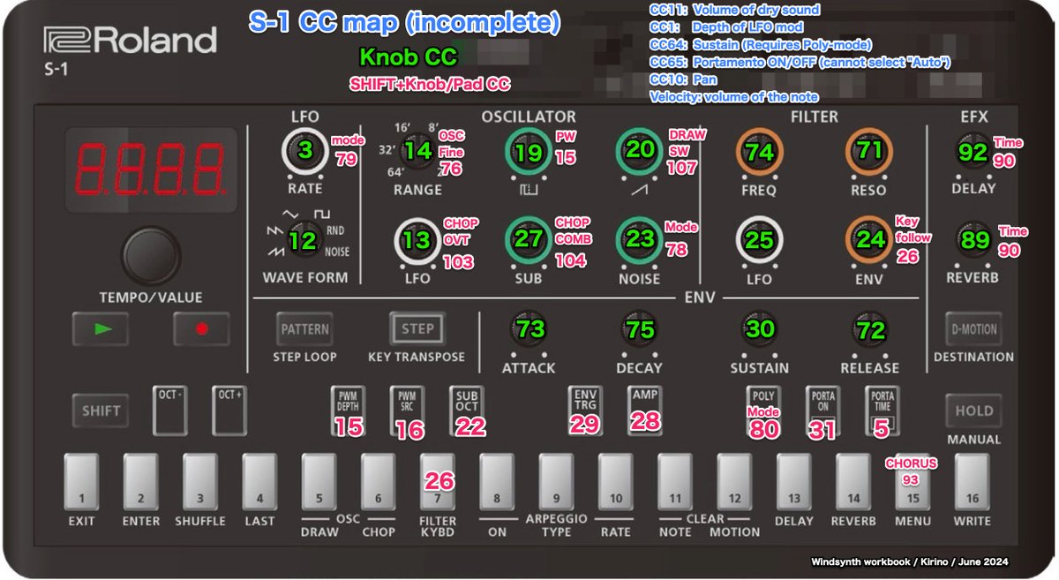Click step pad 4 labeled LAST
Screen dimensions: 1059x580
click(259, 480)
